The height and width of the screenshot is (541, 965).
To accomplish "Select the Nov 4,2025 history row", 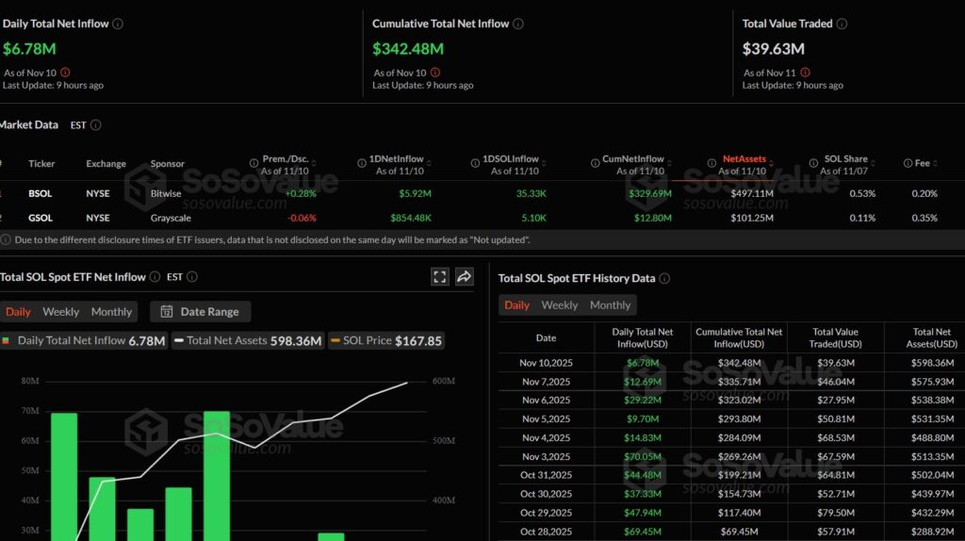I will click(x=731, y=437).
